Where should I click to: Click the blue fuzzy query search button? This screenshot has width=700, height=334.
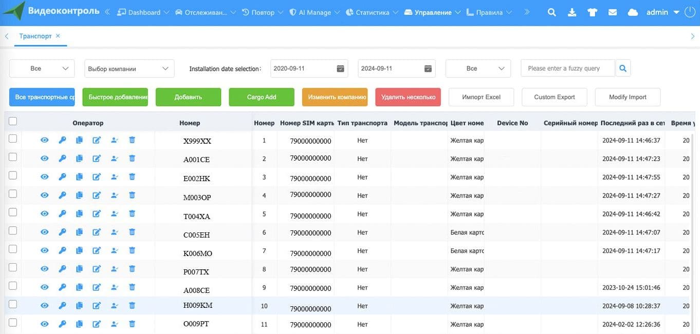(x=623, y=68)
